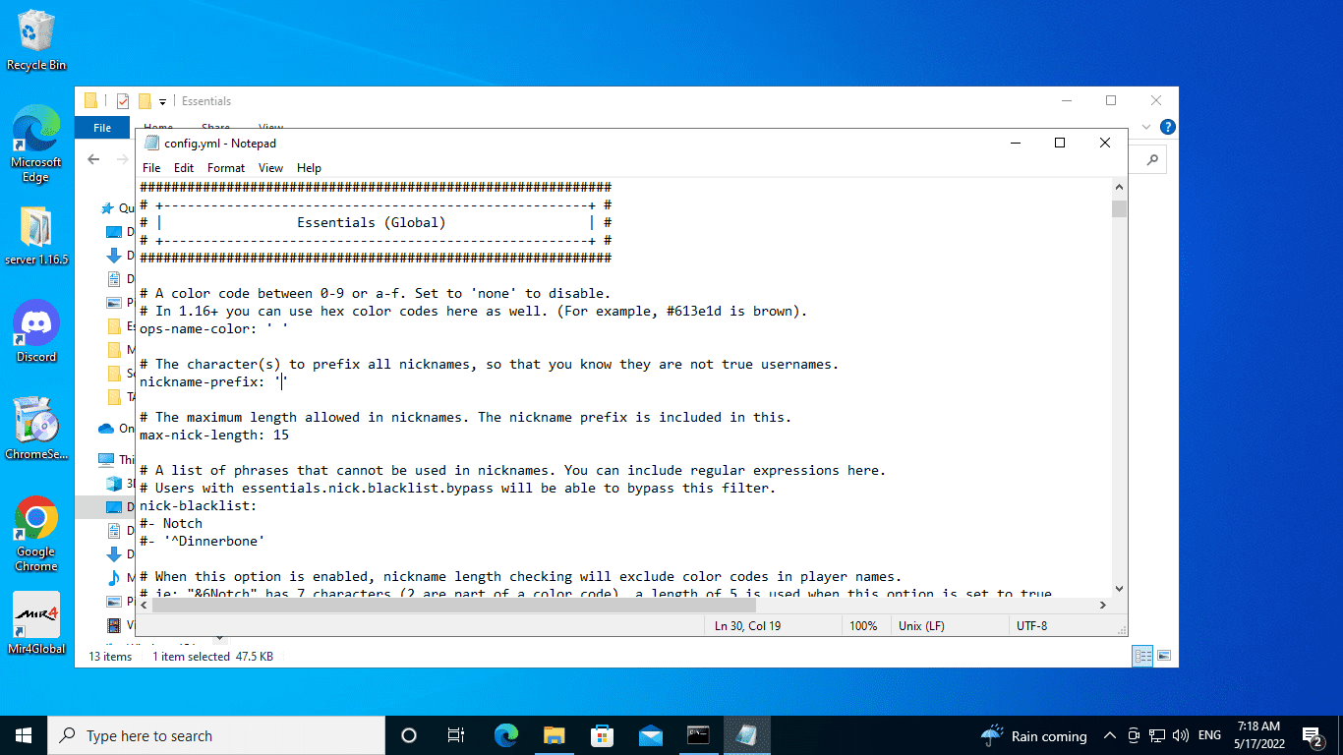Click '13 items' in Explorer status bar
Viewport: 1343px width, 755px height.
pos(110,656)
